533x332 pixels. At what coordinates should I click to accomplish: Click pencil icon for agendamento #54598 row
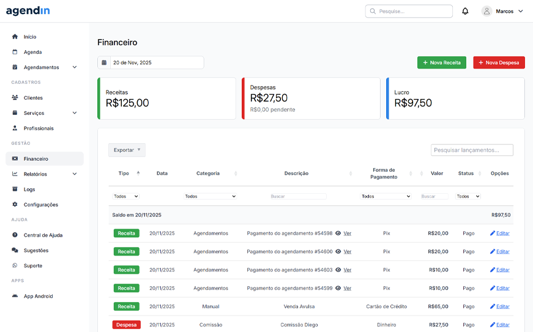[x=492, y=233]
